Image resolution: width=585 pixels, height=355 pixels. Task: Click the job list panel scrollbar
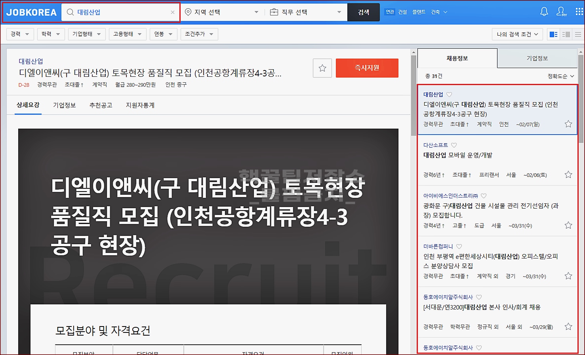[x=581, y=99]
